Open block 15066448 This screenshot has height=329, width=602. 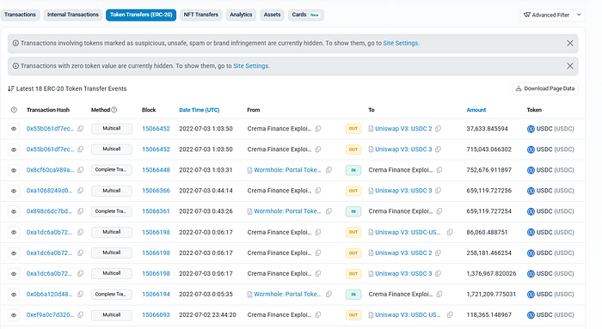coord(156,170)
